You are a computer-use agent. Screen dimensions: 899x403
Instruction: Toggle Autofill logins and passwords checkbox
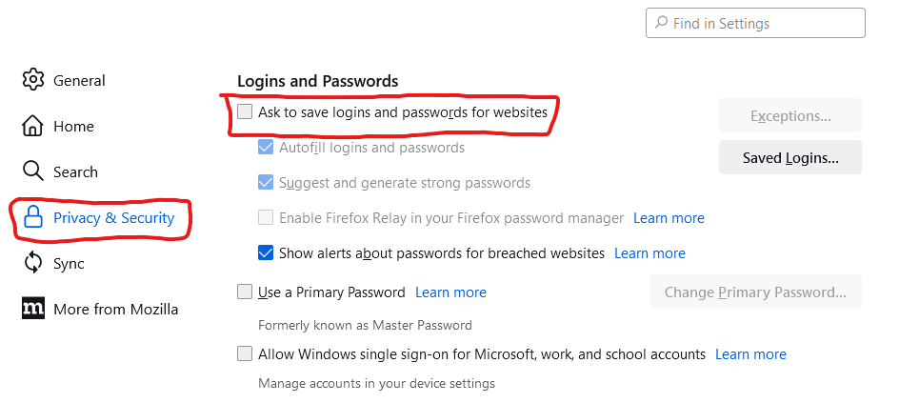click(x=266, y=148)
